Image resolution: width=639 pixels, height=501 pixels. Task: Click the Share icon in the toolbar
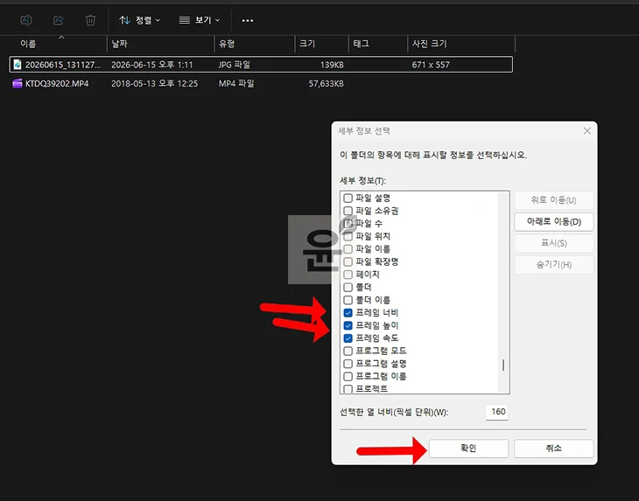tap(59, 20)
